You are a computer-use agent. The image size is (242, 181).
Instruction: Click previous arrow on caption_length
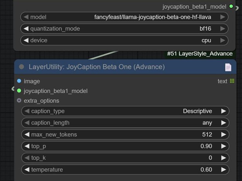tap(27, 123)
